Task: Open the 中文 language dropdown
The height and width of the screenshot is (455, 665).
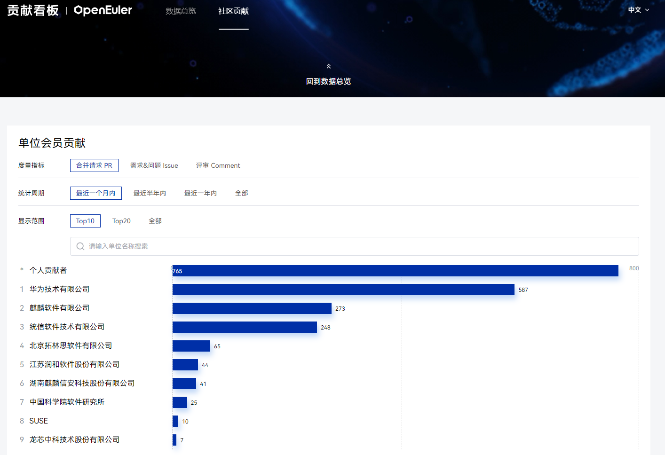Action: pyautogui.click(x=639, y=10)
